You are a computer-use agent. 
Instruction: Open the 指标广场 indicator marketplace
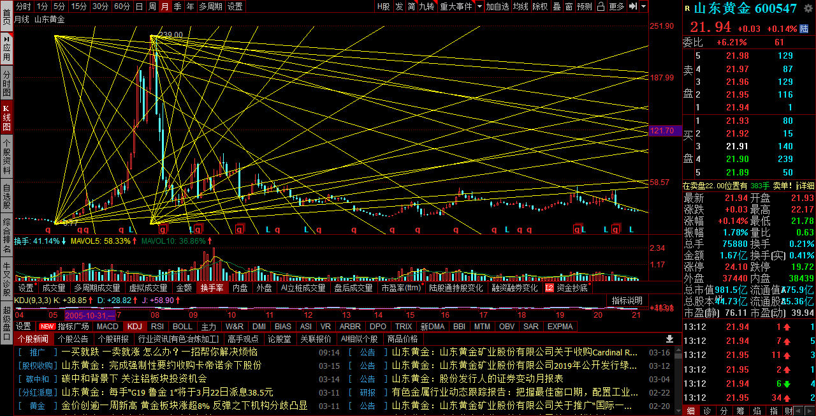(73, 327)
